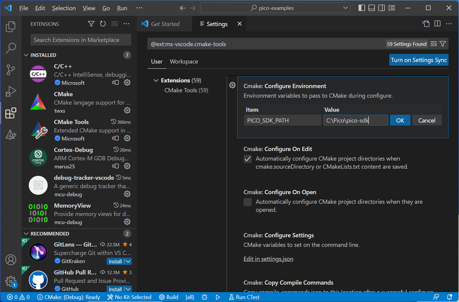This screenshot has height=302, width=459.
Task: Launch the debugger from status bar bug icon
Action: pyautogui.click(x=205, y=297)
